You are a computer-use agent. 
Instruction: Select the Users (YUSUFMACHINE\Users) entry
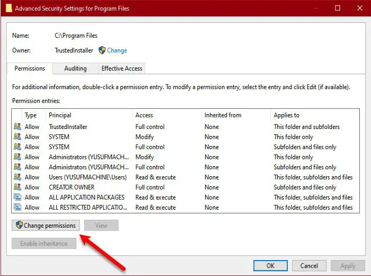(x=87, y=177)
